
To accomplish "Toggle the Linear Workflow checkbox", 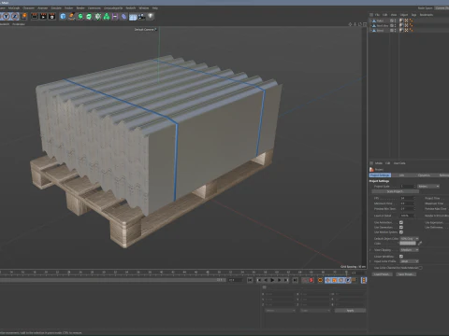I will (x=401, y=257).
